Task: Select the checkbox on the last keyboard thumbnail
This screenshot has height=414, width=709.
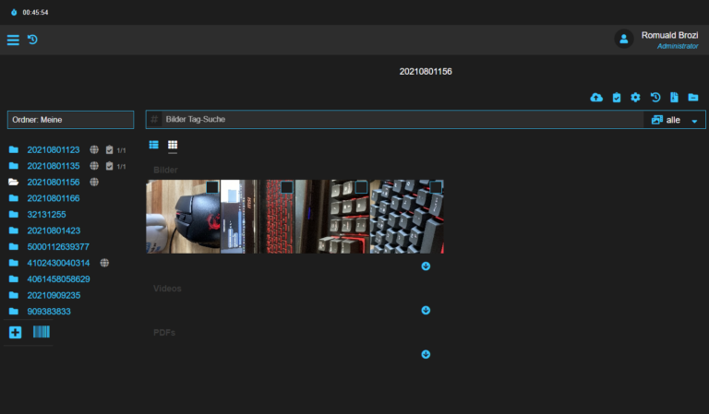Action: (x=436, y=187)
